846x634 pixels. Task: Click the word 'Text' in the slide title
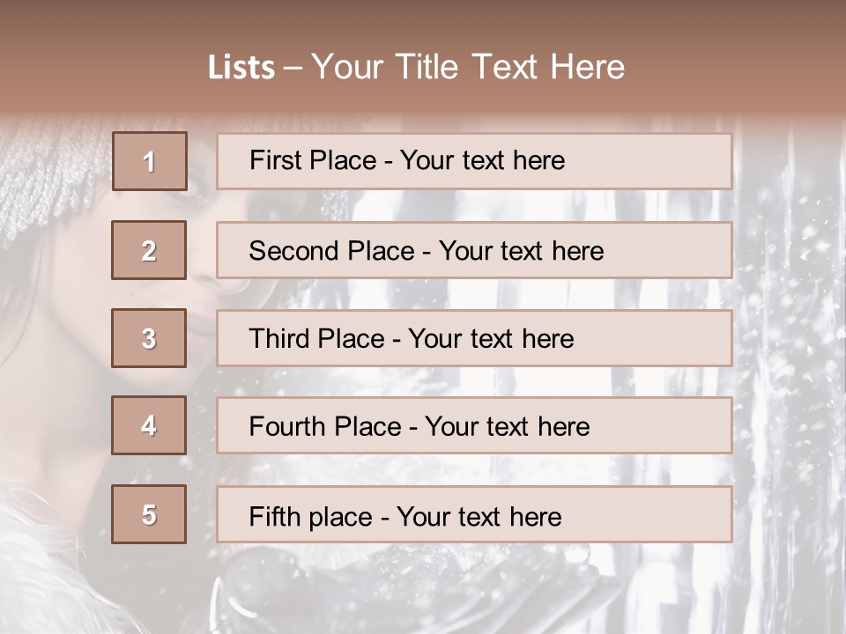[507, 67]
